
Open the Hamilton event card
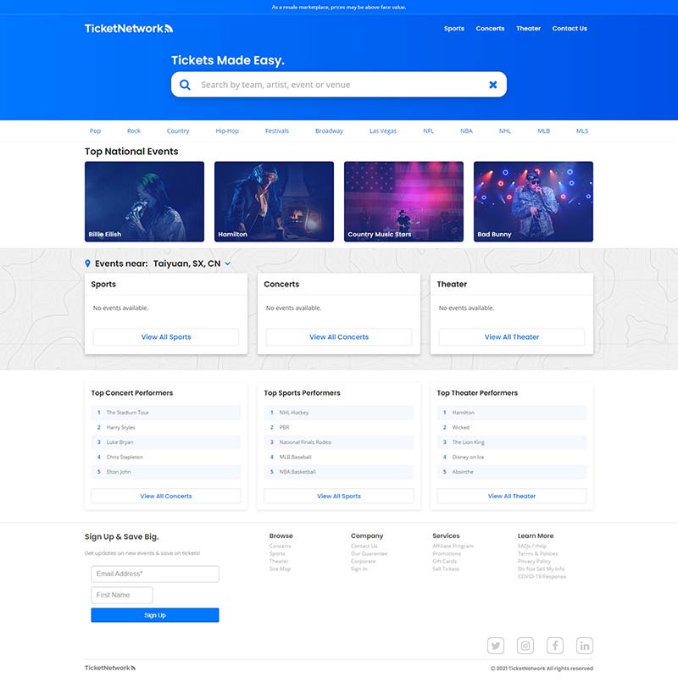tap(274, 202)
